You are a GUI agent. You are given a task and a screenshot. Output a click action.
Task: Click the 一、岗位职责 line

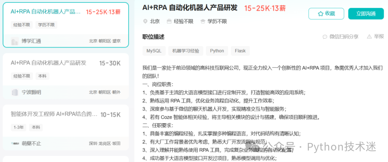158,84
